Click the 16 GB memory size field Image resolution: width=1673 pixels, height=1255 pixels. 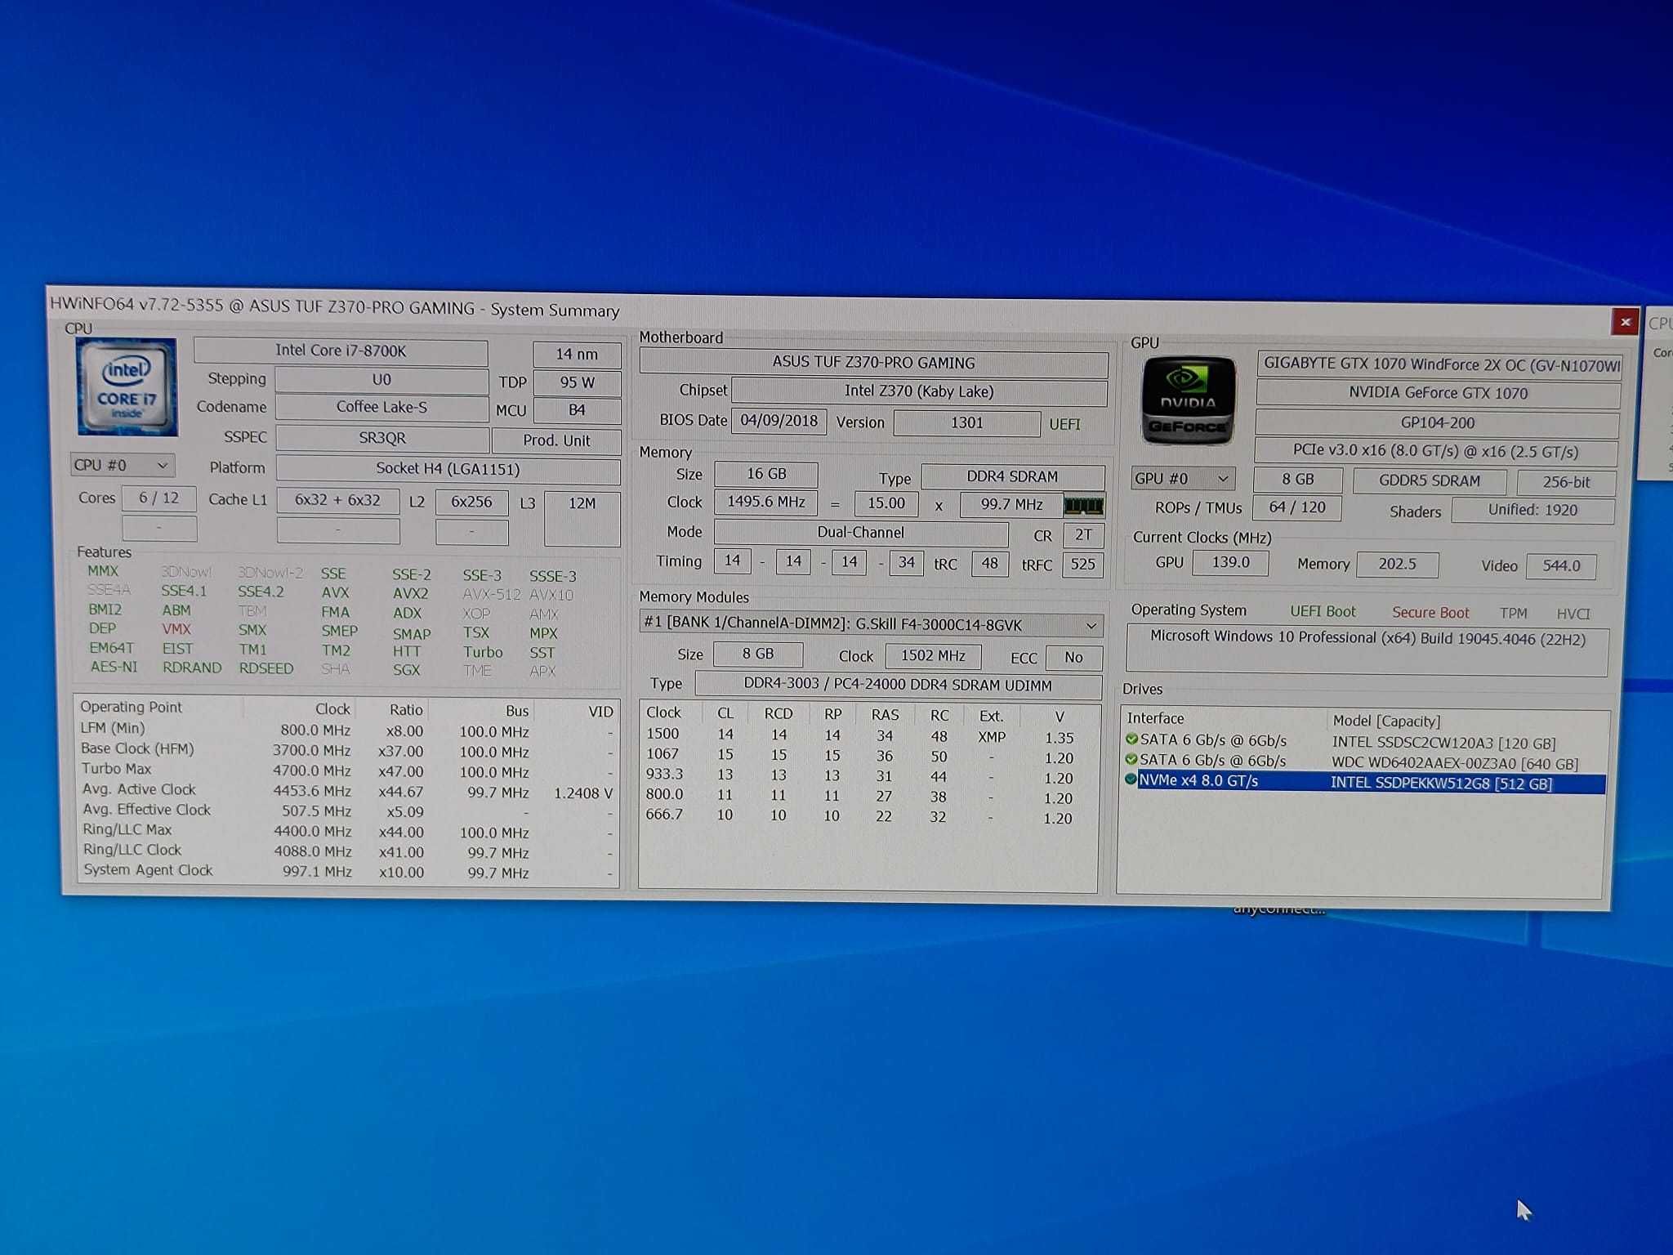tap(766, 474)
